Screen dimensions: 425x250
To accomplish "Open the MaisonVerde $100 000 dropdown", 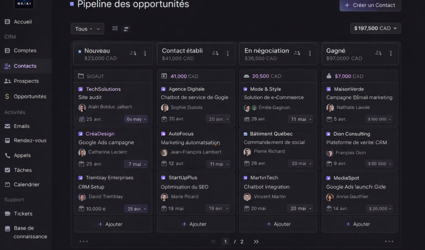I will tap(379, 119).
